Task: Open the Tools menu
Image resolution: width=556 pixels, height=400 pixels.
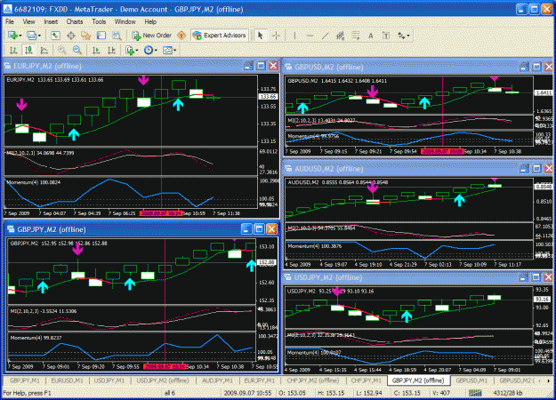Action: [x=99, y=21]
